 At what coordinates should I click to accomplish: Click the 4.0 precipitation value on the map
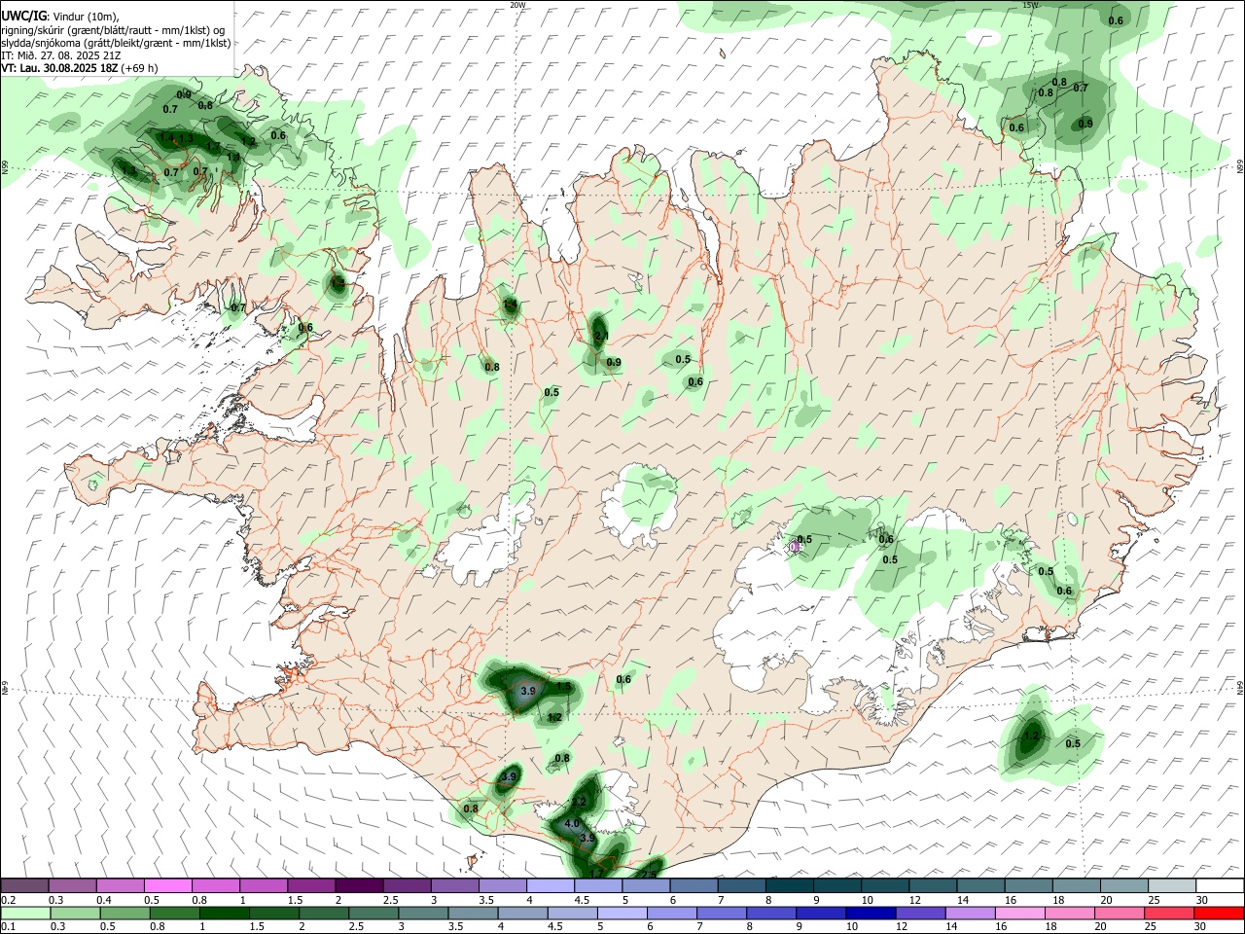(x=572, y=824)
